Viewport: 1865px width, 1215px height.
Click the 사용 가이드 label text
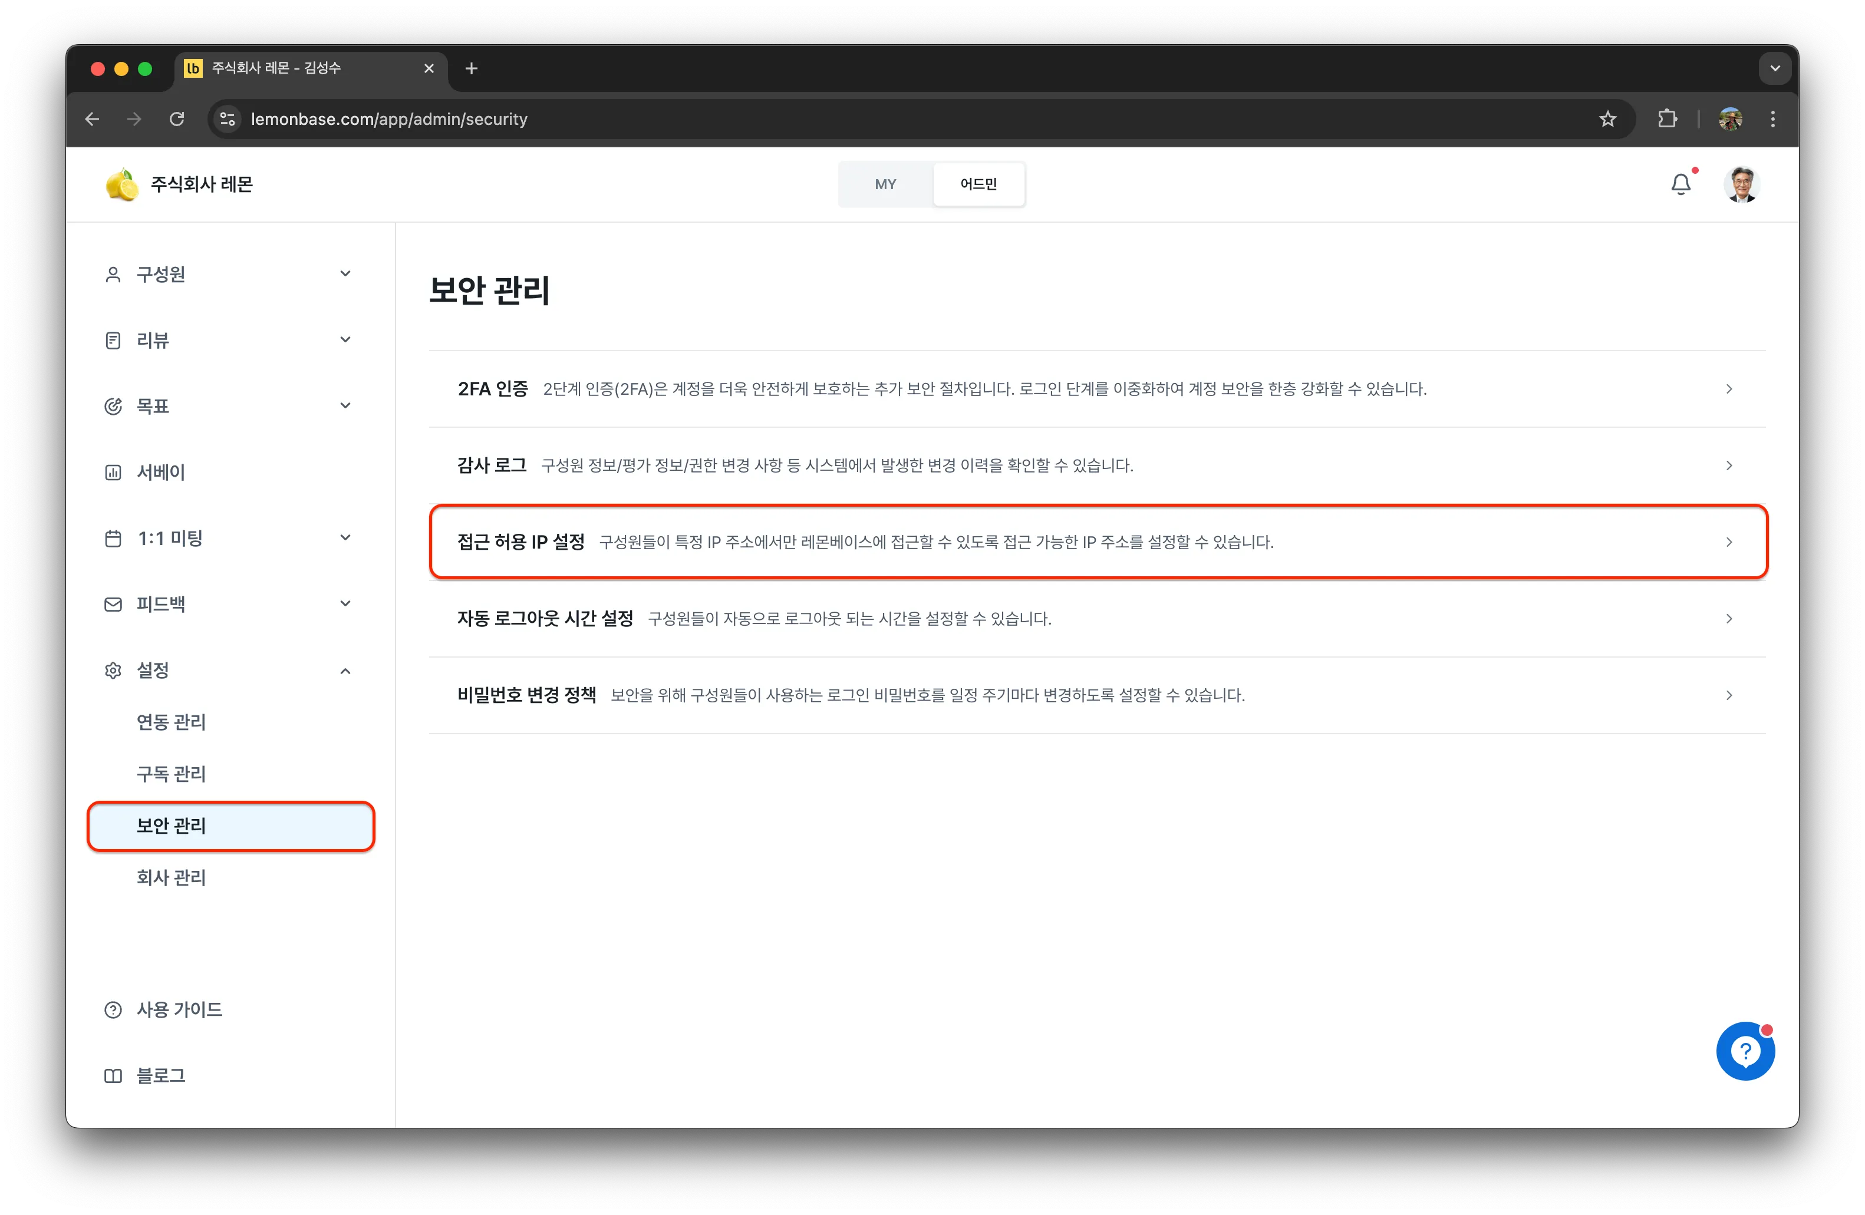pyautogui.click(x=179, y=1010)
